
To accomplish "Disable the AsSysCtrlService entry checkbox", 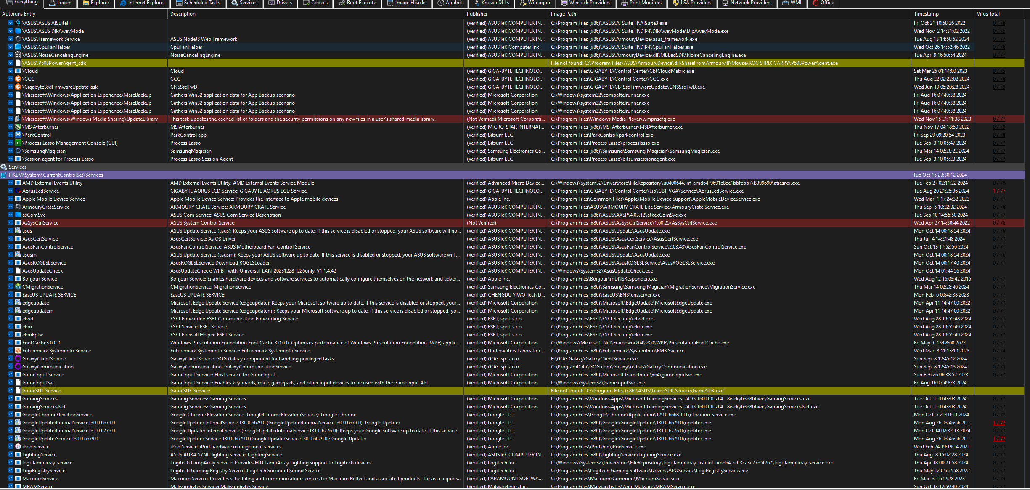I will [x=11, y=223].
